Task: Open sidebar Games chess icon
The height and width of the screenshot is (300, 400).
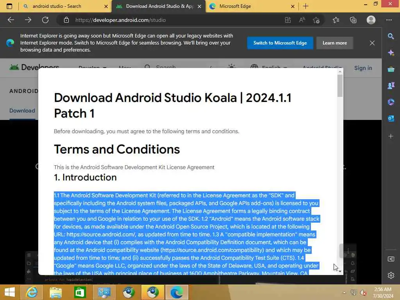Action: pyautogui.click(x=391, y=86)
